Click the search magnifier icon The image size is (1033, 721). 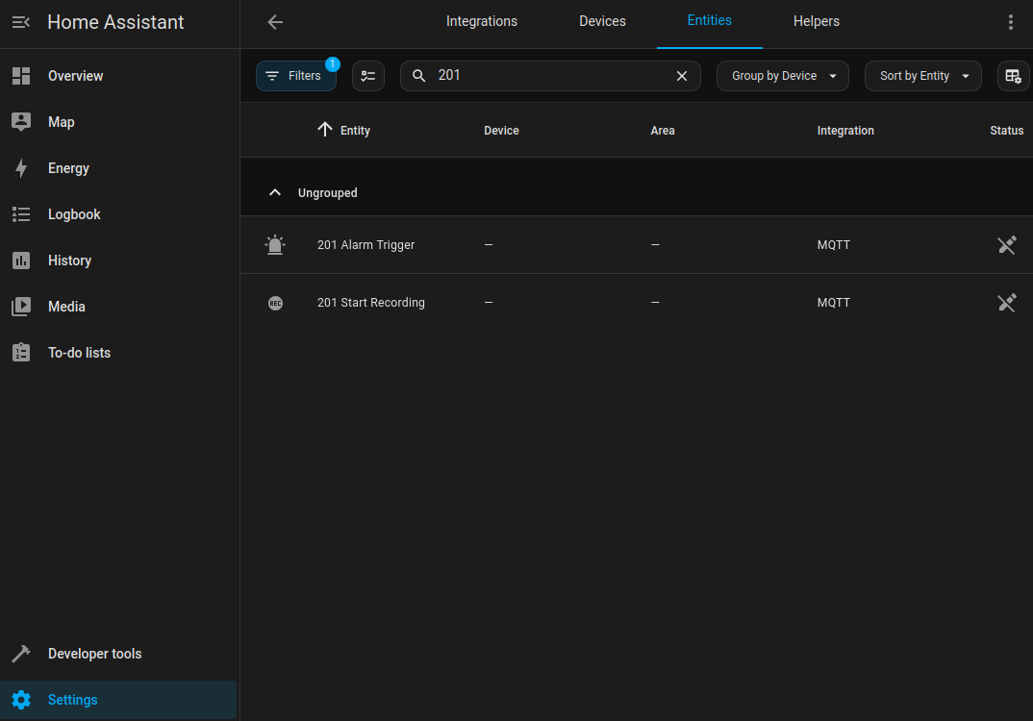point(419,76)
